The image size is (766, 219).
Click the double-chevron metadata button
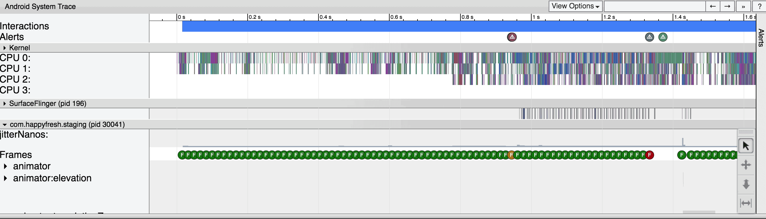(x=743, y=6)
